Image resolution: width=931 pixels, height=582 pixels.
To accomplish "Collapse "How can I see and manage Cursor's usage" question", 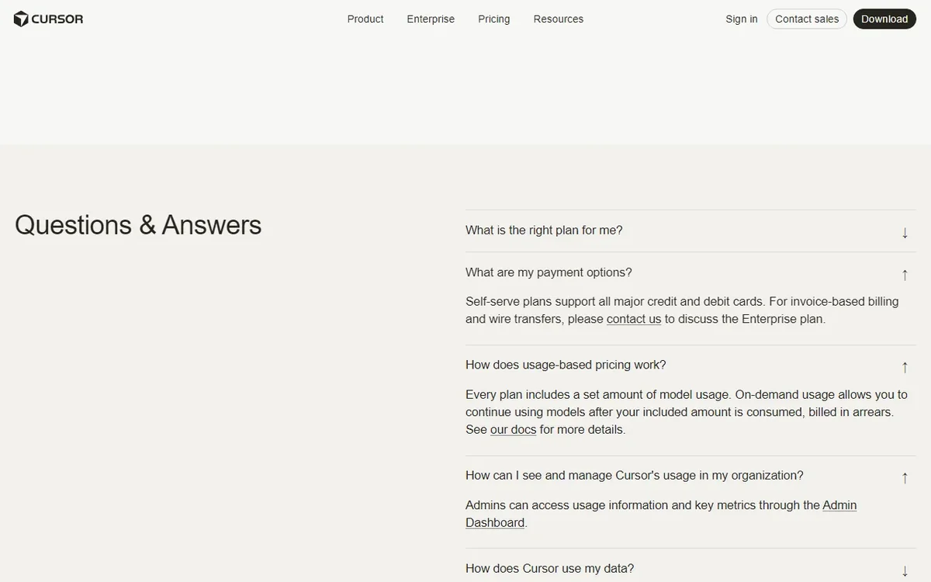I will coord(690,475).
